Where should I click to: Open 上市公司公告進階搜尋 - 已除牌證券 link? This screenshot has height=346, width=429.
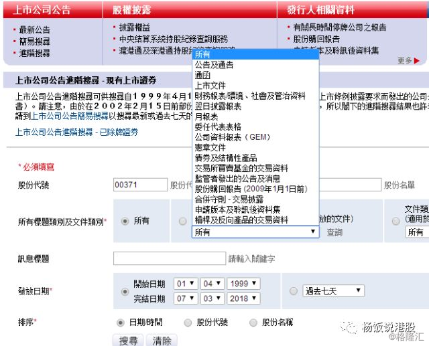coord(77,132)
